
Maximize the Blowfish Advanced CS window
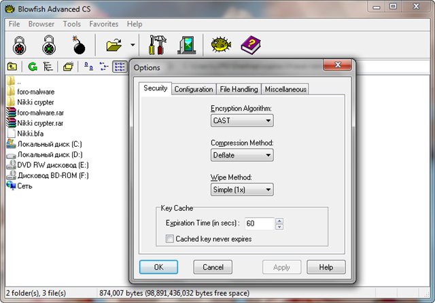(393, 7)
